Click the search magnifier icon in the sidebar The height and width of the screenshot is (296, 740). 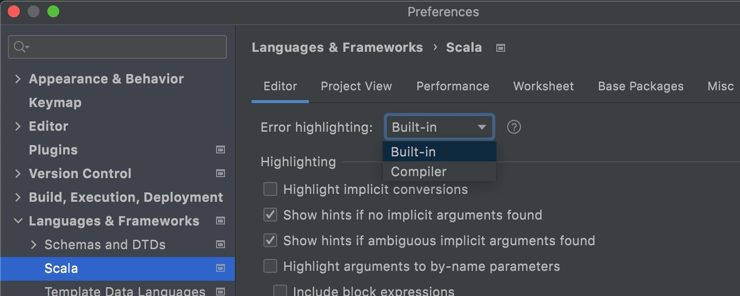[21, 47]
